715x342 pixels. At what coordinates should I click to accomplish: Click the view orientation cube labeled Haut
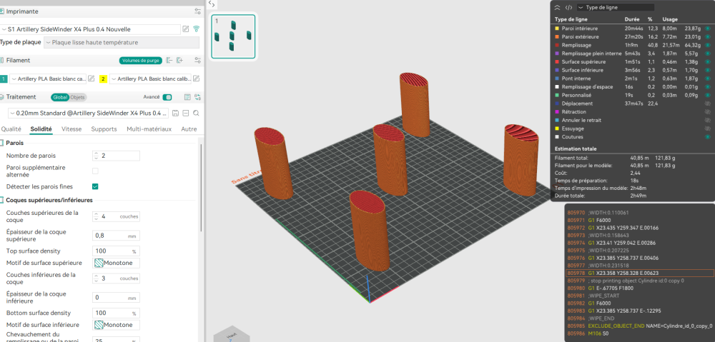232,335
